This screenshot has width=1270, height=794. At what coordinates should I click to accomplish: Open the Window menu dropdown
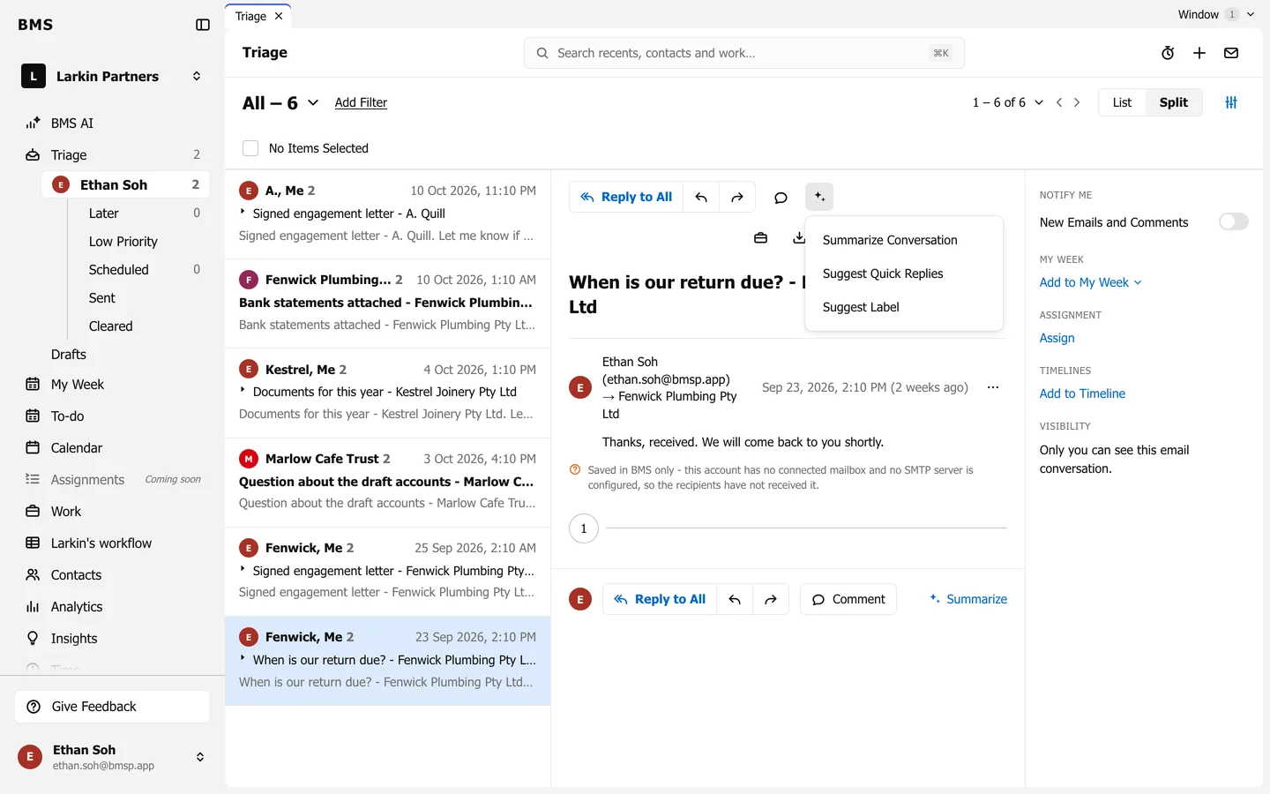point(1216,14)
